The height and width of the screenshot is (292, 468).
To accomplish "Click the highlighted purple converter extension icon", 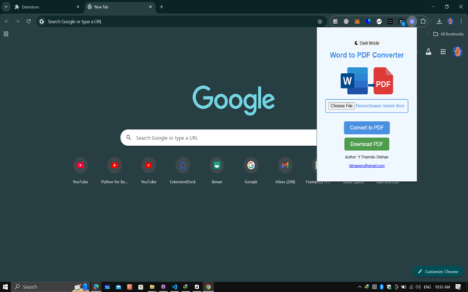I will click(412, 21).
